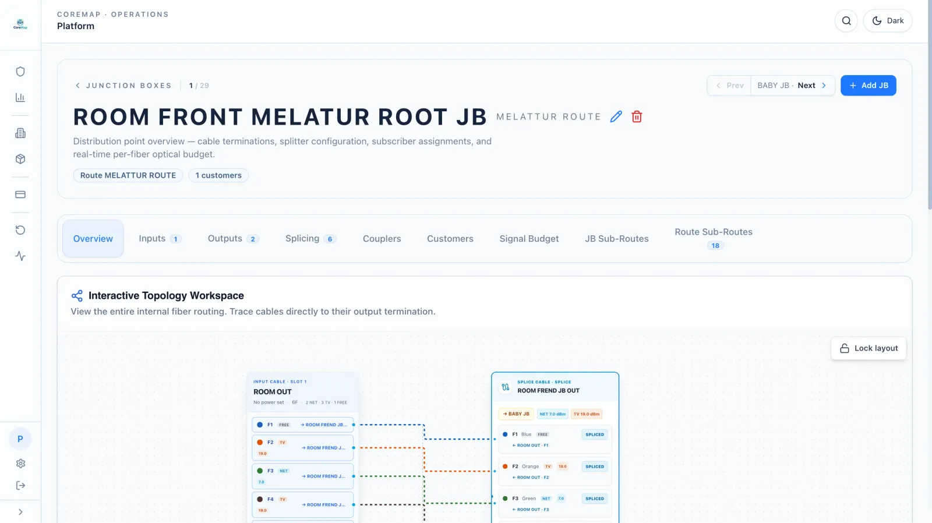Click the orange F2 color dot in ROOM OUT

pos(260,443)
